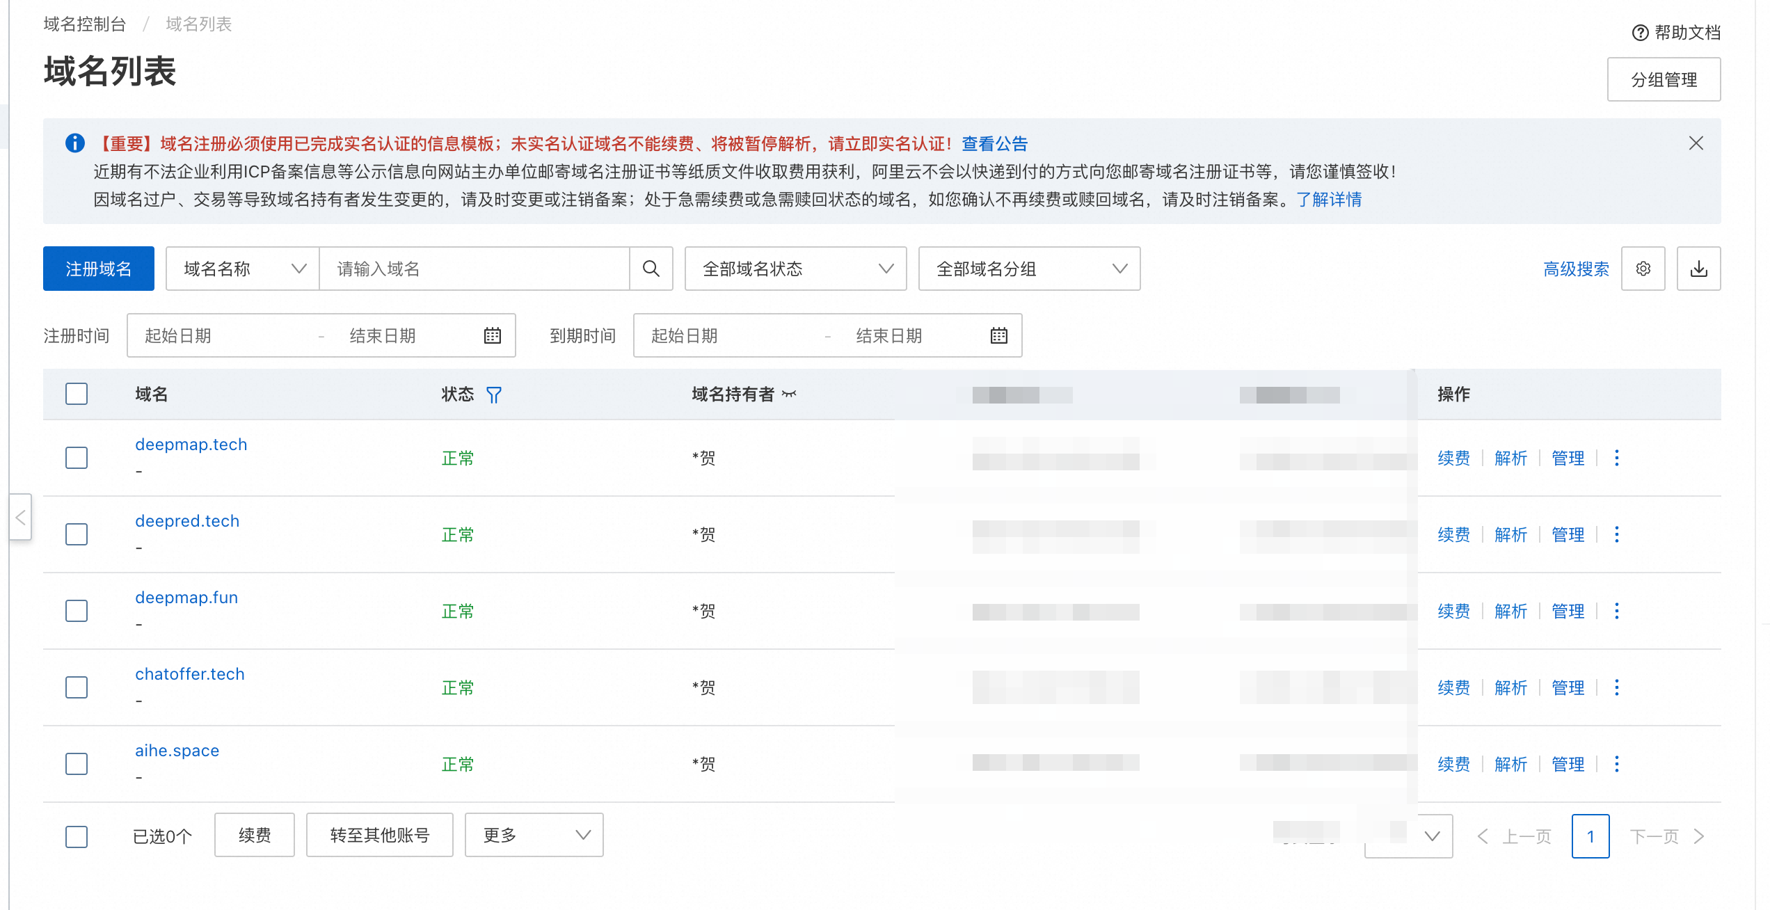Expand the 全部域名分组 dropdown
The image size is (1770, 910).
point(1030,269)
